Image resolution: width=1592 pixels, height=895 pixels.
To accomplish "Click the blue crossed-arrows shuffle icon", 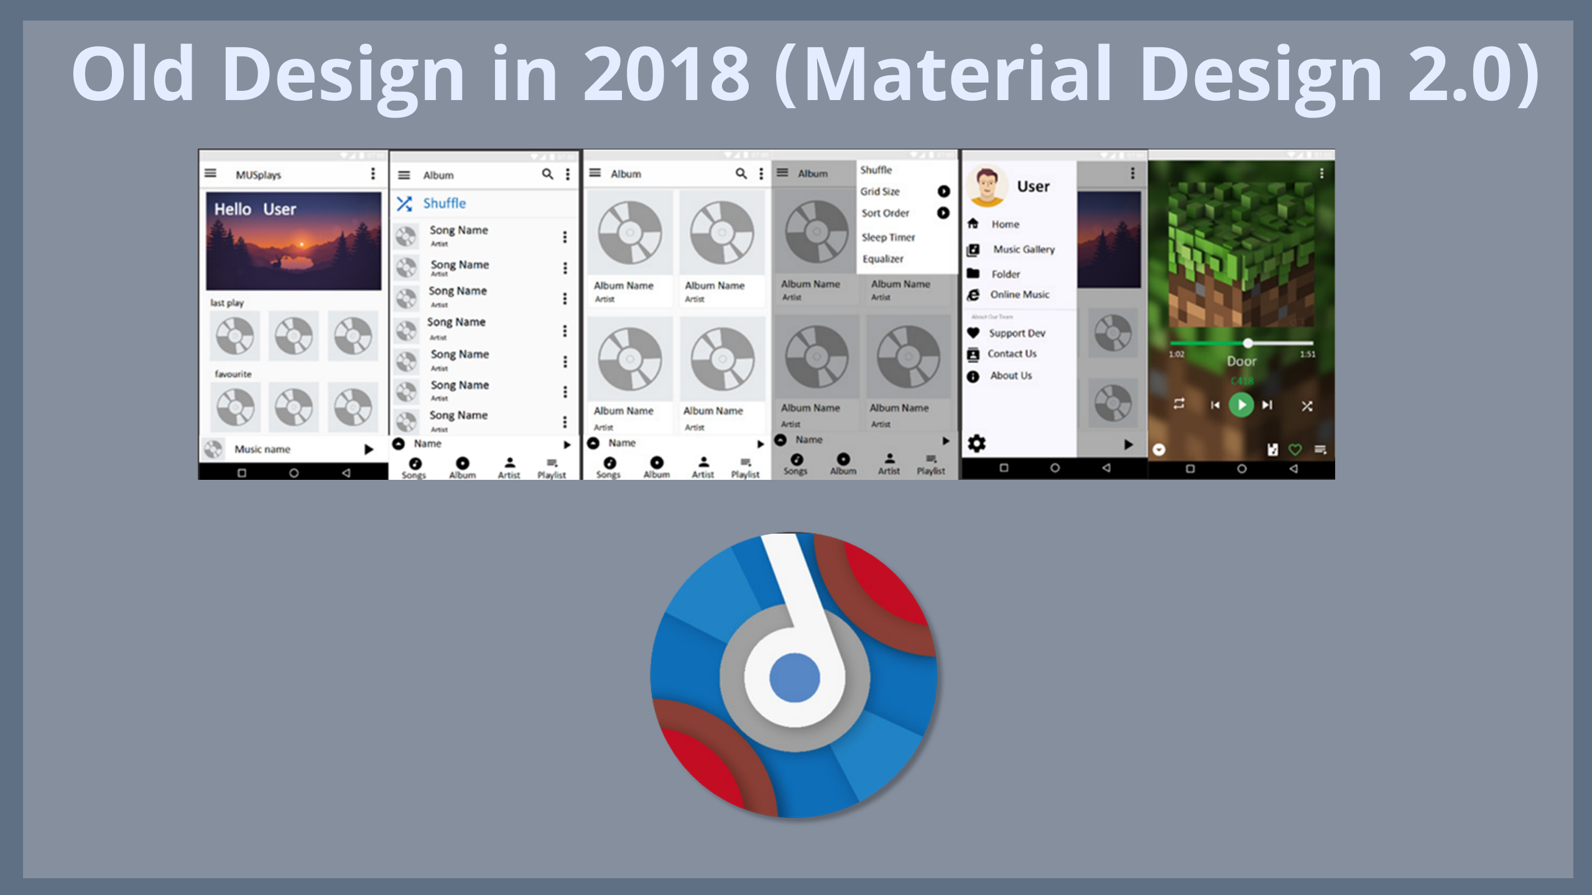I will tap(404, 203).
